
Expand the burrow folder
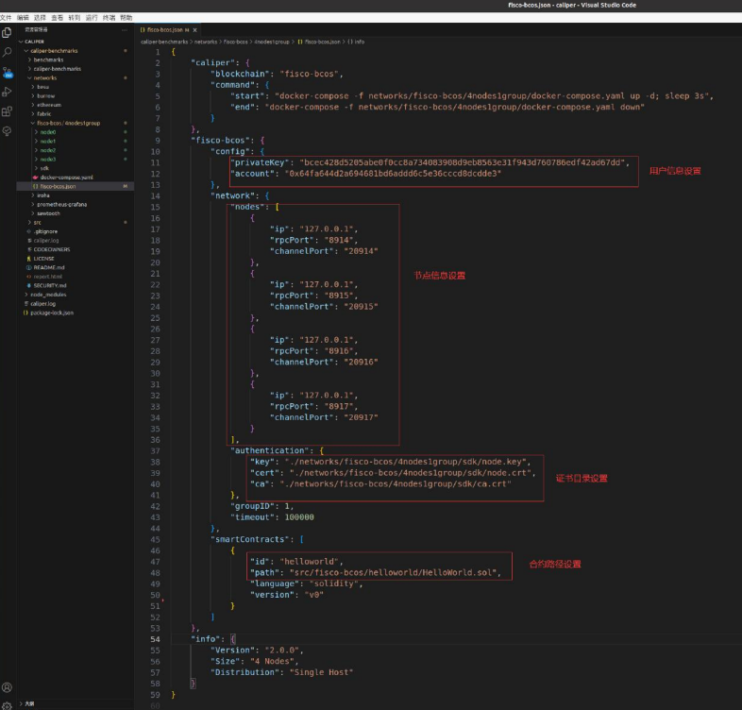pos(33,95)
